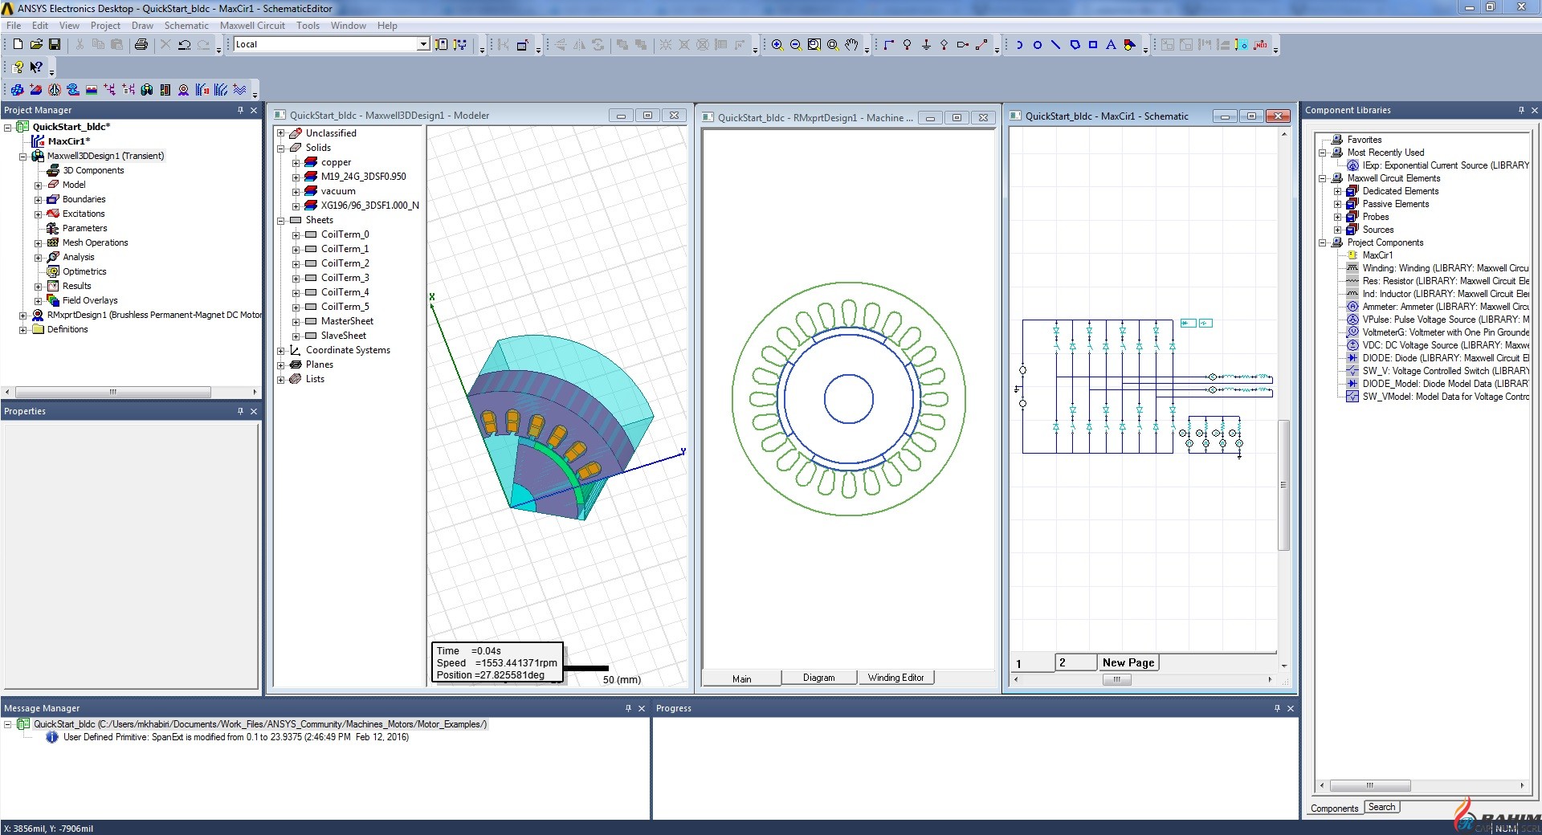Expand Dedicated Elements in Component Libraries
Screen dimensions: 1542x835
[x=1338, y=192]
